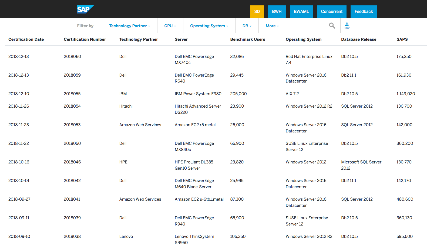Click certification number 2018055

click(72, 94)
